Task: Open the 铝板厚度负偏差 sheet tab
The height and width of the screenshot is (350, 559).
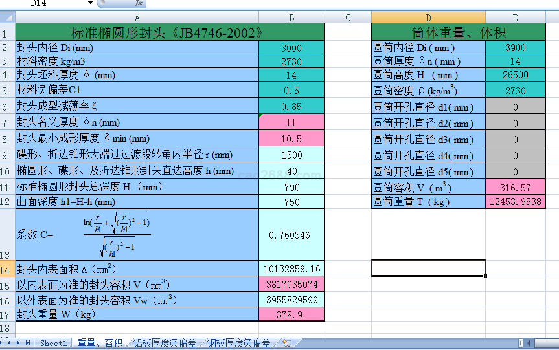Action: tap(165, 343)
